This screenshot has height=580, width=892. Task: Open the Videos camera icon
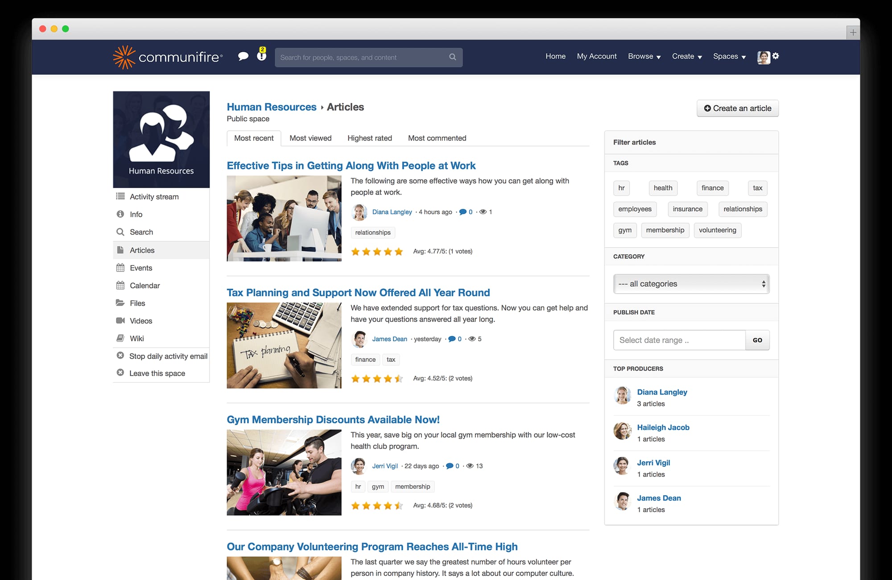[x=120, y=320]
